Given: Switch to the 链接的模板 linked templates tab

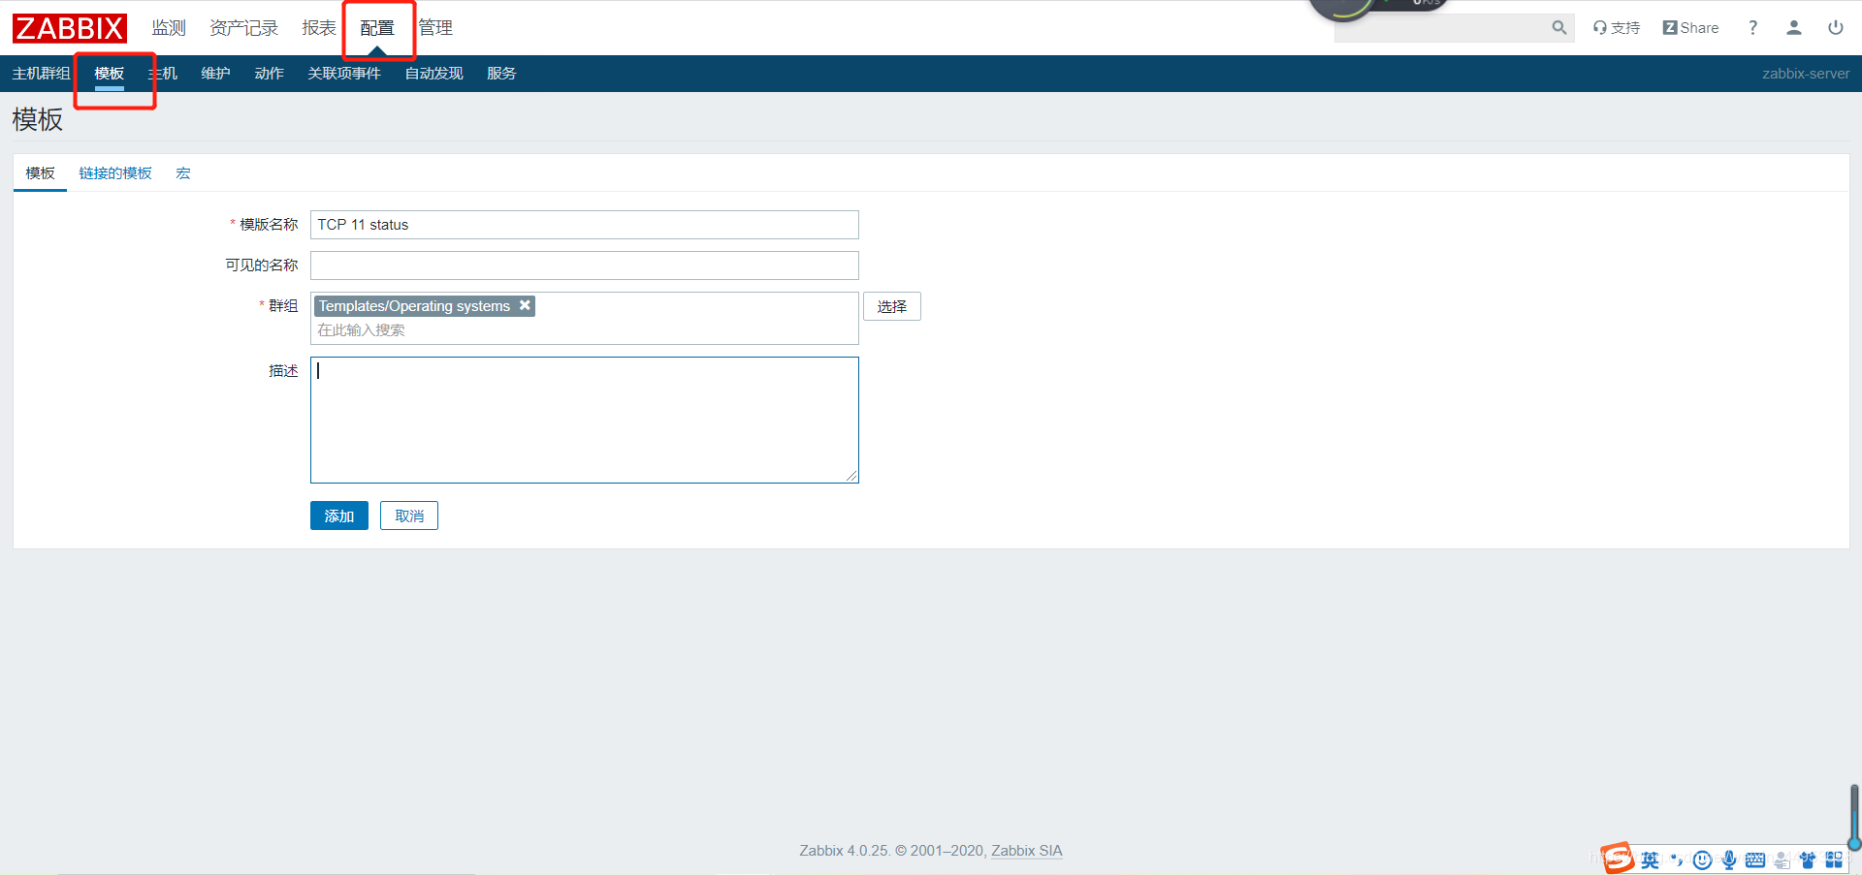Looking at the screenshot, I should pos(115,173).
